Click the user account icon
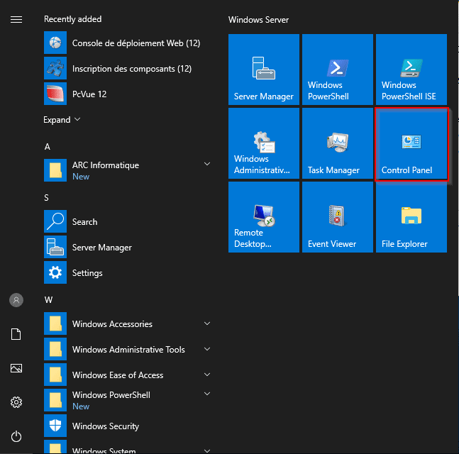The width and height of the screenshot is (459, 454). [x=16, y=300]
